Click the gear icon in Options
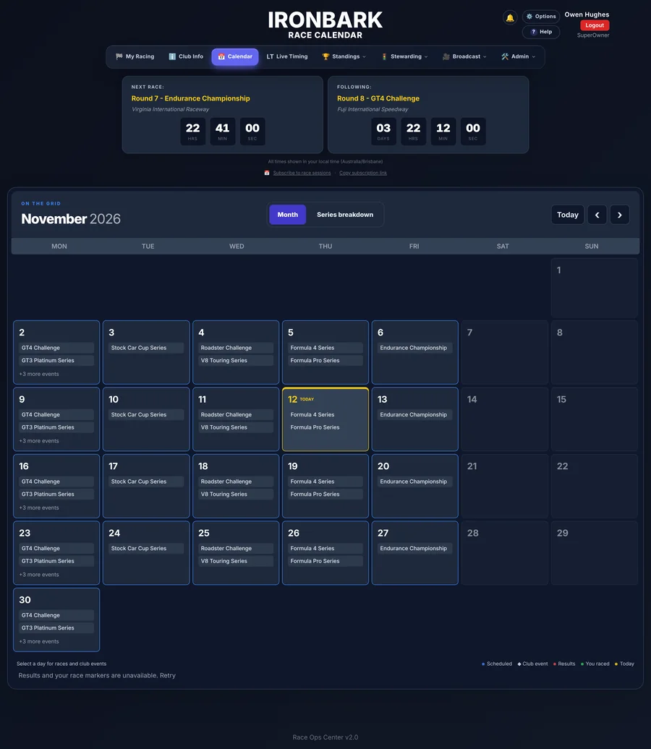Image resolution: width=651 pixels, height=749 pixels. pos(529,16)
